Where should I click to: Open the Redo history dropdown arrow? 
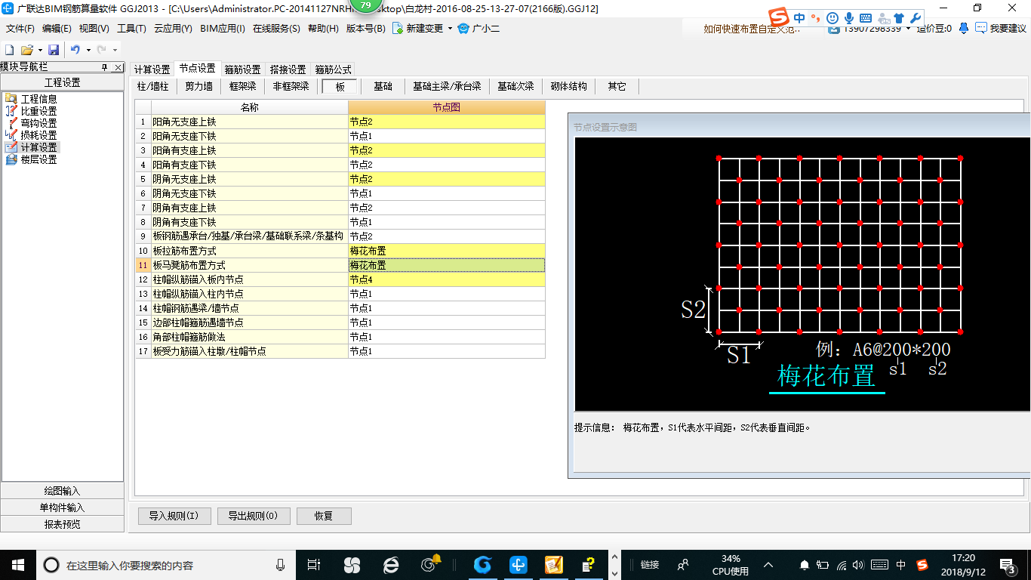tap(115, 51)
